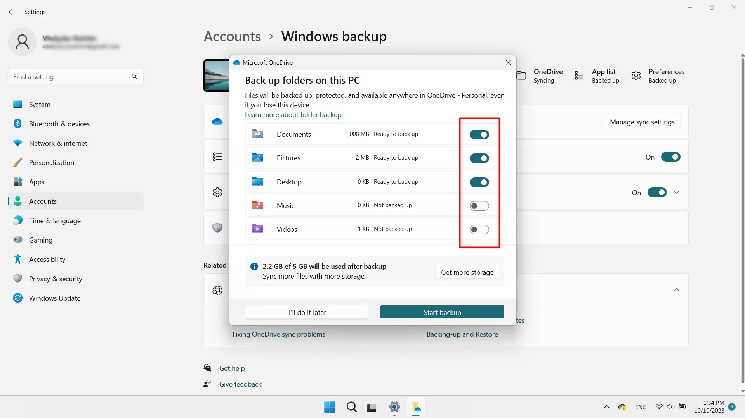Screen dimensions: 745x418
Task: Close the Microsoft OneDrive dialog
Action: (508, 62)
